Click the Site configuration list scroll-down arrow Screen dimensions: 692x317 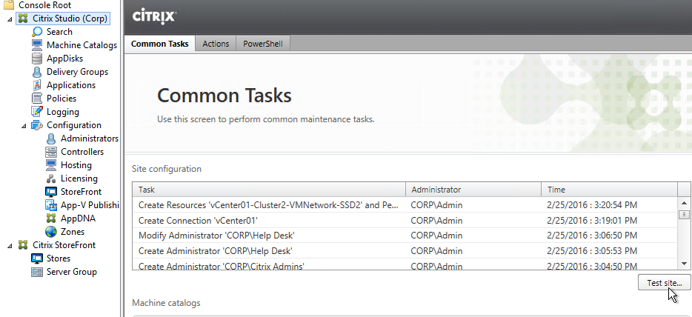click(684, 264)
